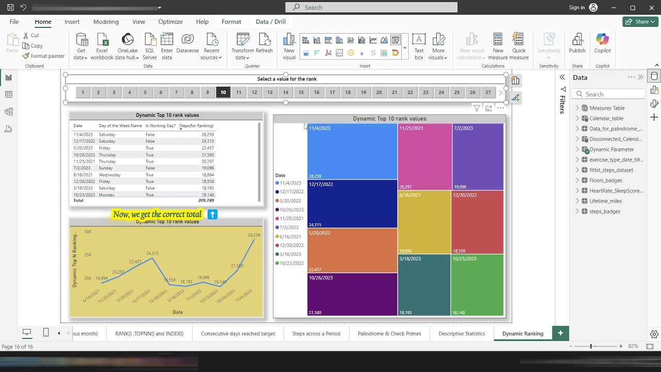Open the Dataverse connector
The image size is (661, 372).
point(187,43)
